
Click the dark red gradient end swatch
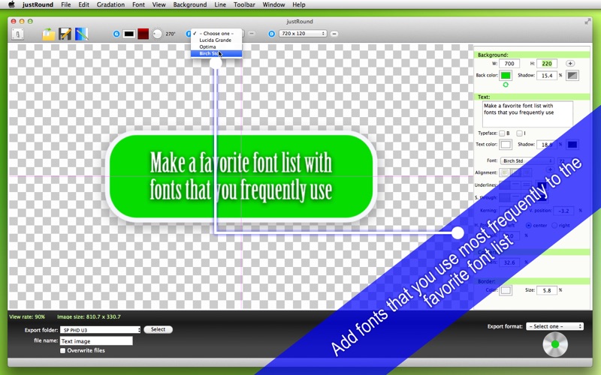[143, 34]
